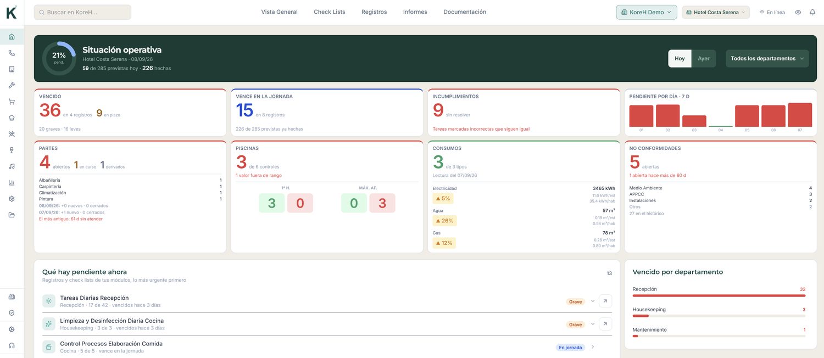Screen dimensions: 824x358
Task: Click the Agua 26% increase badge
Action: click(x=444, y=221)
